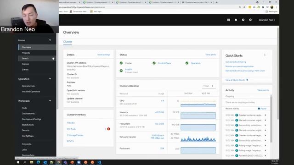294x165 pixels.
Task: Click View all Quick Starts
Action: tap(235, 80)
